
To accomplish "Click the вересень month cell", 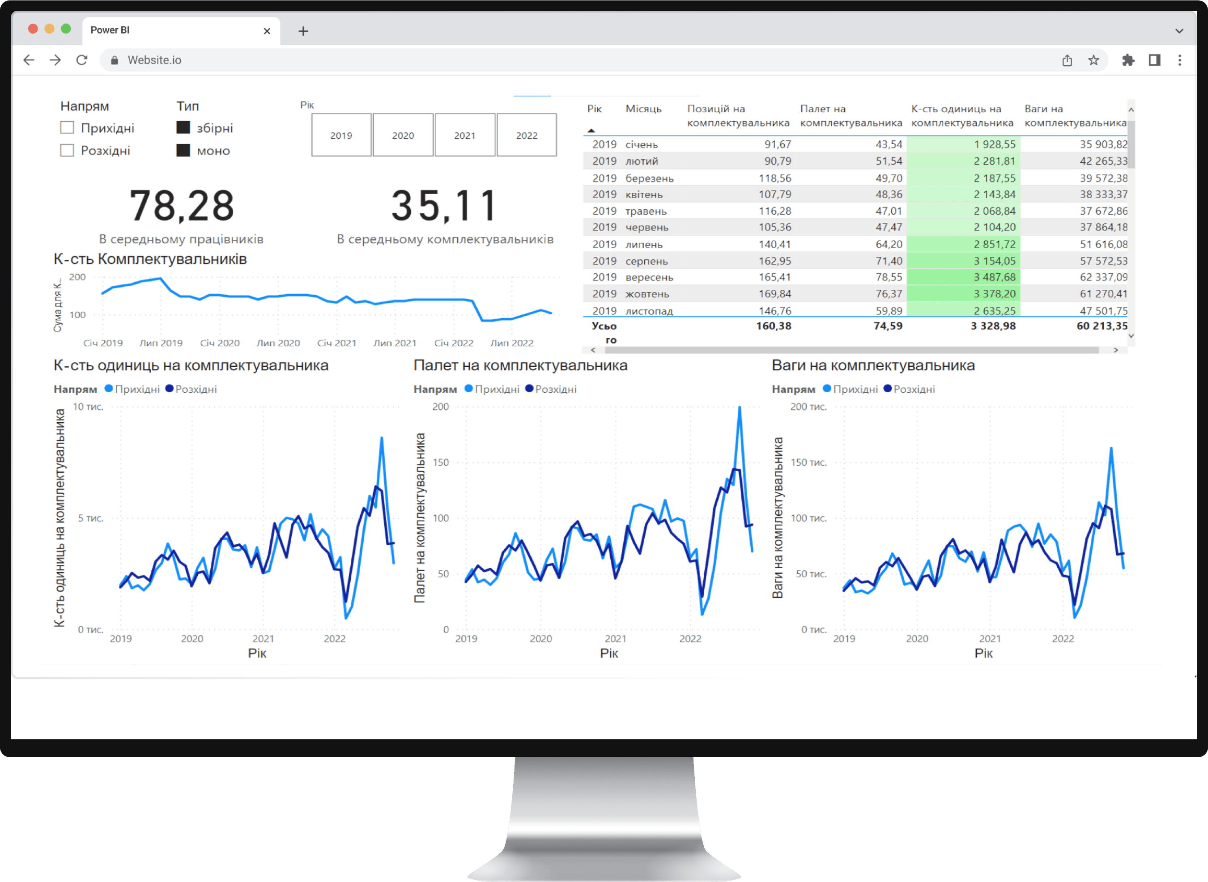I will 649,277.
